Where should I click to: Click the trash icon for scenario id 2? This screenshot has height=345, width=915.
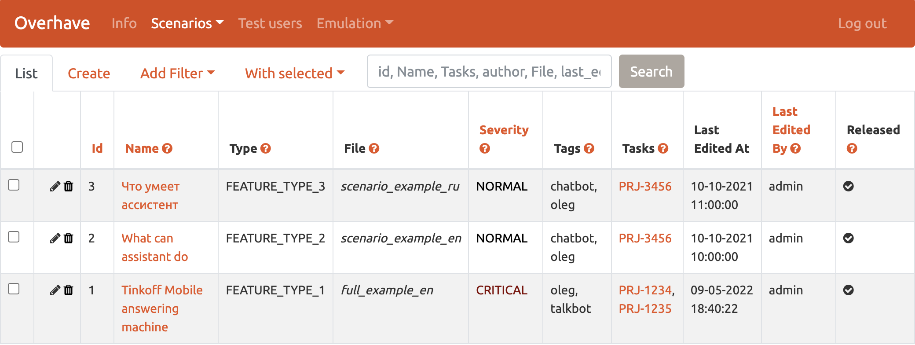(69, 239)
